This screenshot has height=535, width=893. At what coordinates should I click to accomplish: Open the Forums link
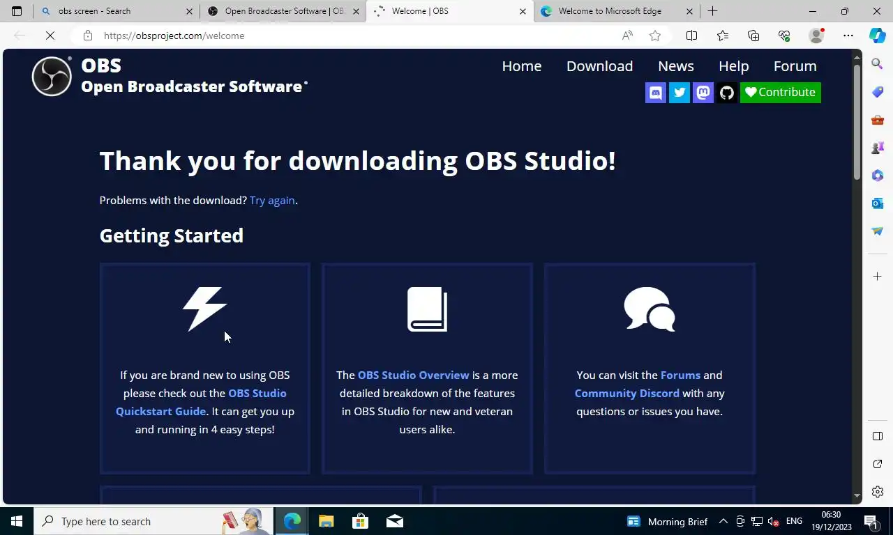(x=680, y=375)
